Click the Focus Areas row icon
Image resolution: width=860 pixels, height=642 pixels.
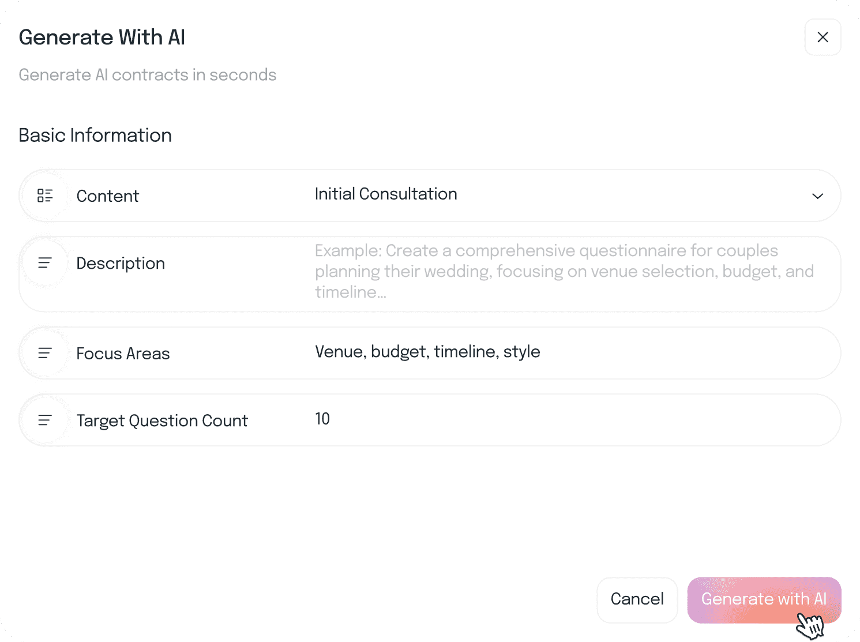pyautogui.click(x=45, y=353)
